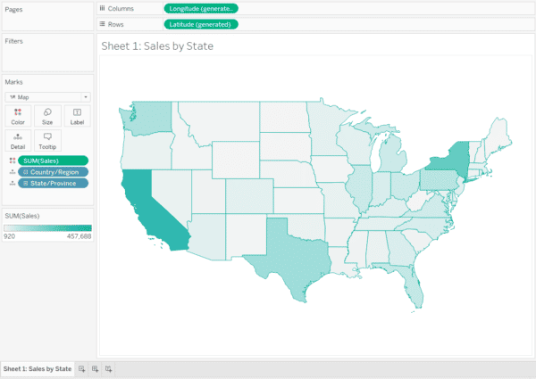Add a new dashboard from bottom bar

click(x=95, y=368)
